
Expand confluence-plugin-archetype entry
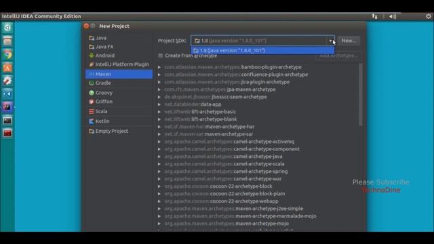pos(159,75)
